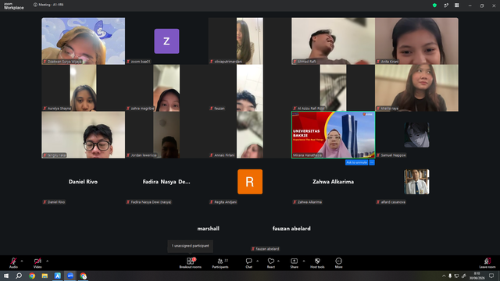Image resolution: width=500 pixels, height=281 pixels.
Task: Open Google Chrome from the taskbar
Action: (x=32, y=276)
